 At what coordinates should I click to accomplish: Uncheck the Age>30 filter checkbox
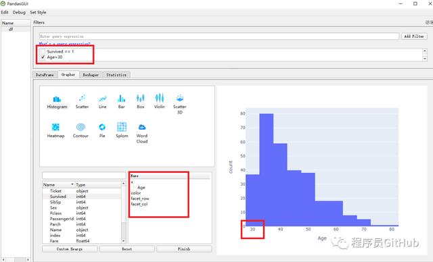[43, 57]
